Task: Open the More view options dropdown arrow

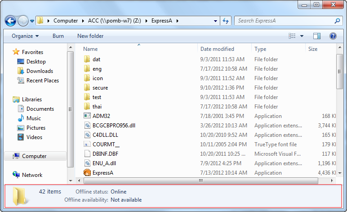Action: [302, 36]
